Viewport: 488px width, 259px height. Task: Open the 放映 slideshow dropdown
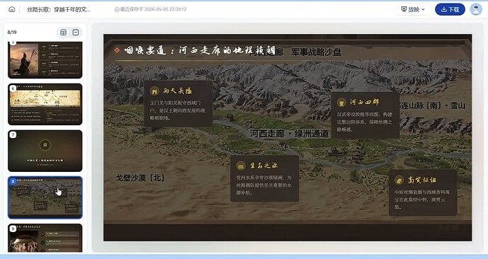pyautogui.click(x=413, y=9)
